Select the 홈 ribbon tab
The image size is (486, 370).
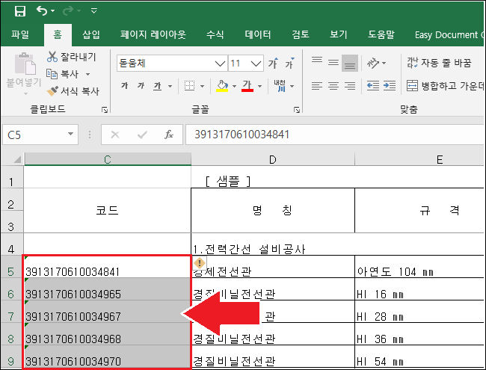(x=58, y=34)
